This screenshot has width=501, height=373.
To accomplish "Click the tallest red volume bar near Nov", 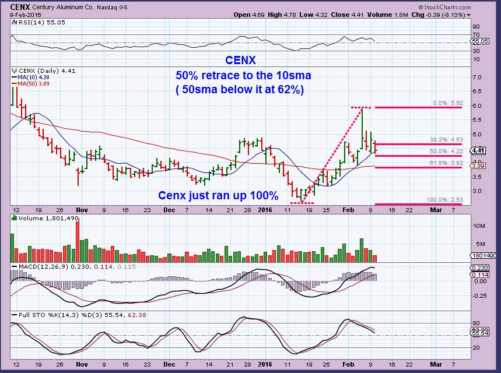I will [78, 241].
